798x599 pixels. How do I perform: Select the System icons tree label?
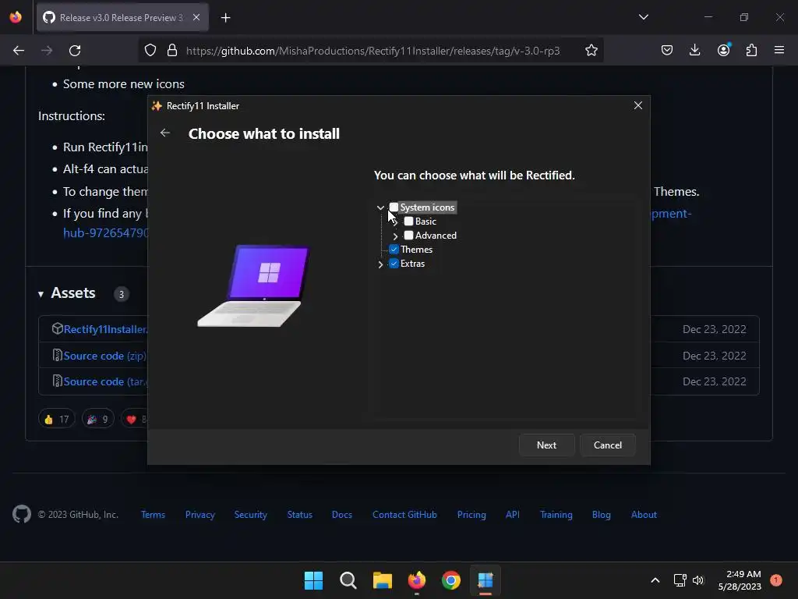click(x=427, y=207)
